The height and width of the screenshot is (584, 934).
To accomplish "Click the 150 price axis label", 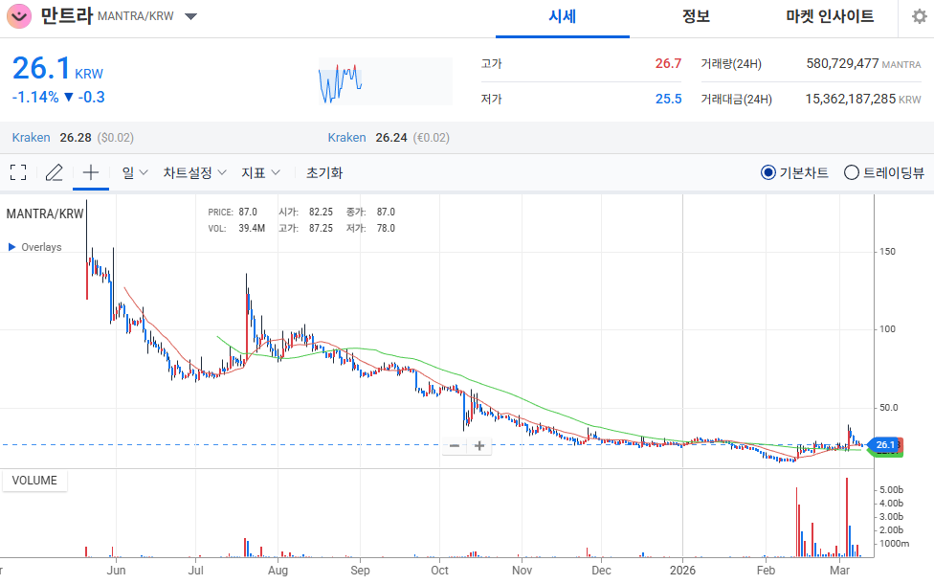I will pos(887,252).
